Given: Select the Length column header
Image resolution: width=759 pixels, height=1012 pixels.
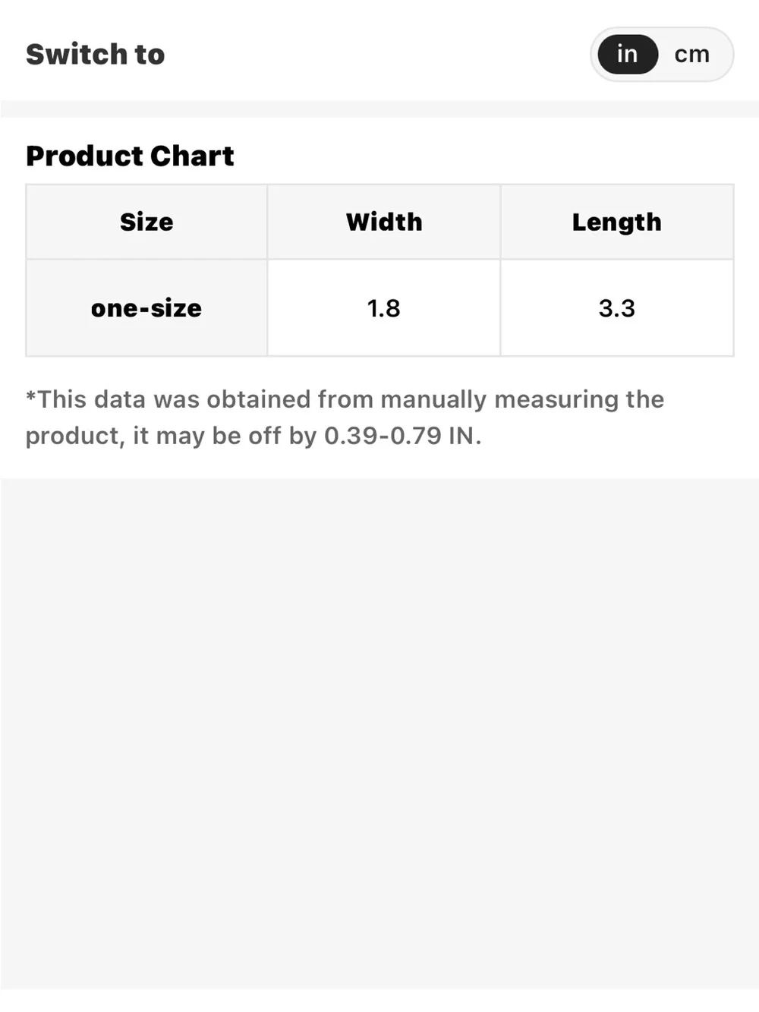Looking at the screenshot, I should 617,222.
